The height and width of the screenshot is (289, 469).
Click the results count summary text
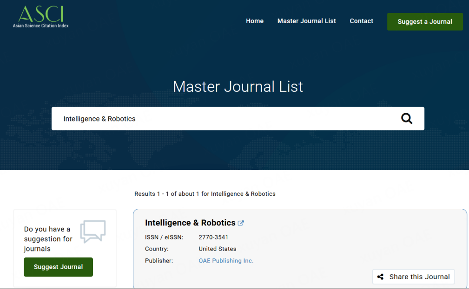205,194
